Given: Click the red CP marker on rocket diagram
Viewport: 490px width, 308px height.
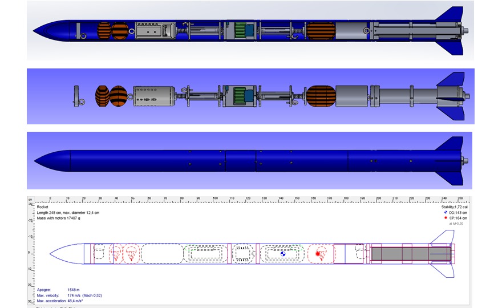Looking at the screenshot, I should point(318,254).
